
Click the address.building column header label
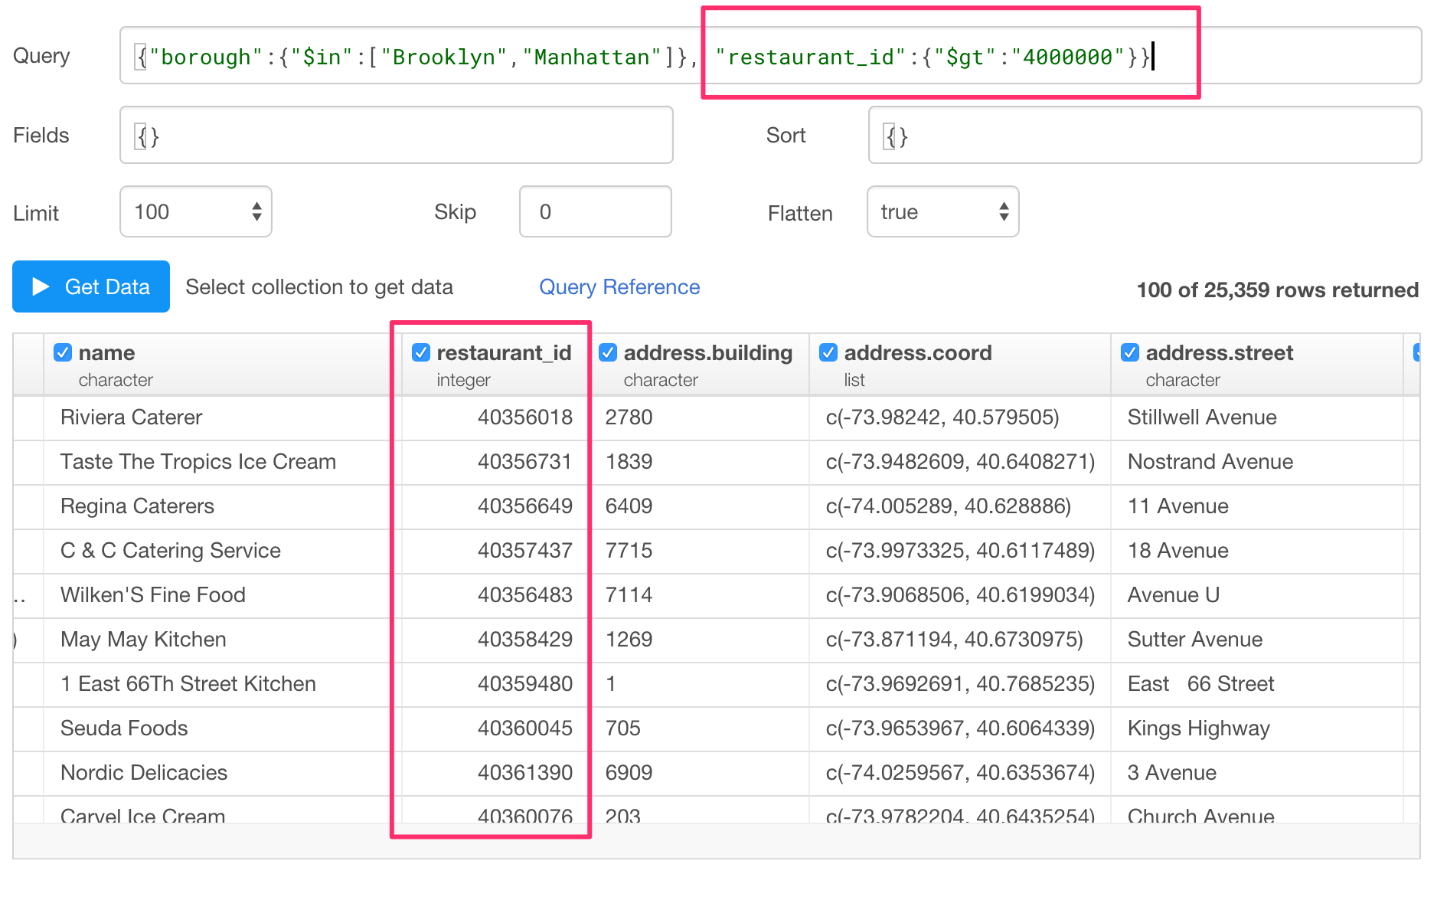pyautogui.click(x=708, y=352)
